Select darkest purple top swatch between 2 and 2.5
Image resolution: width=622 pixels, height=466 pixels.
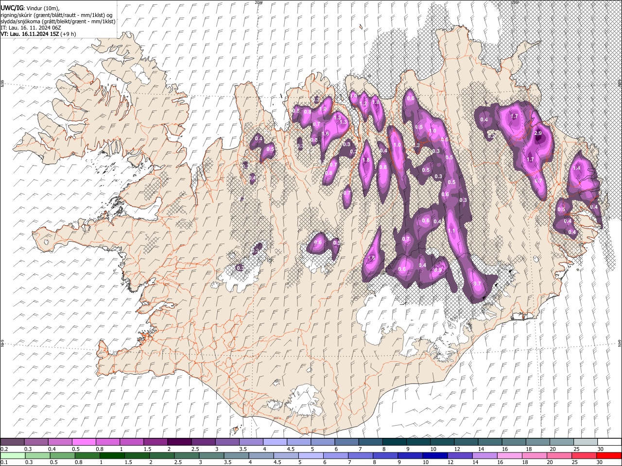179,442
